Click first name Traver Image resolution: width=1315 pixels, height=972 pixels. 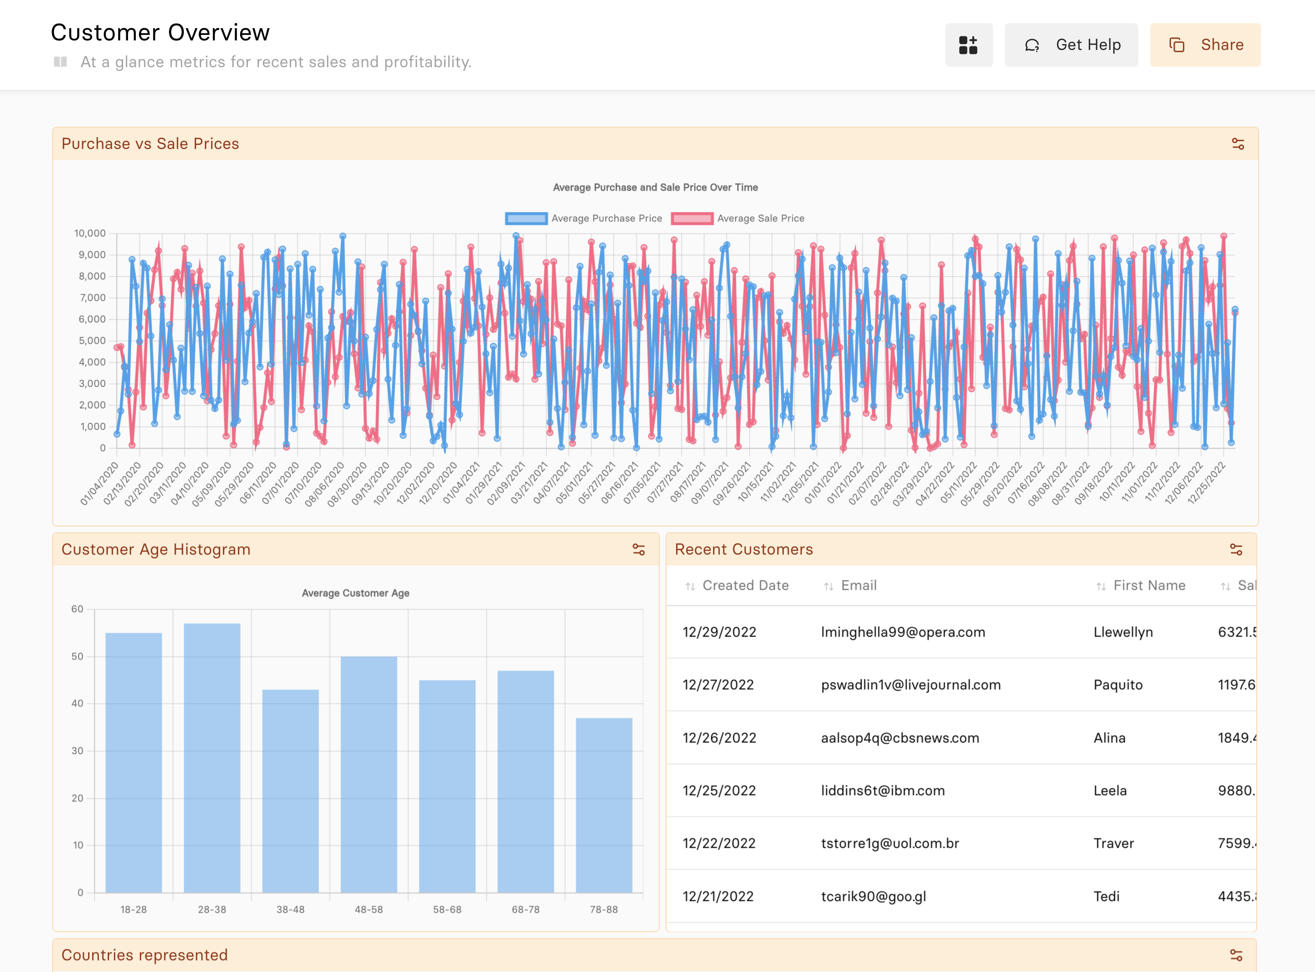(x=1113, y=844)
